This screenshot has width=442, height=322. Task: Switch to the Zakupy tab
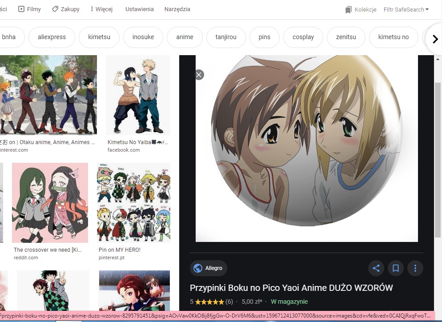point(66,9)
